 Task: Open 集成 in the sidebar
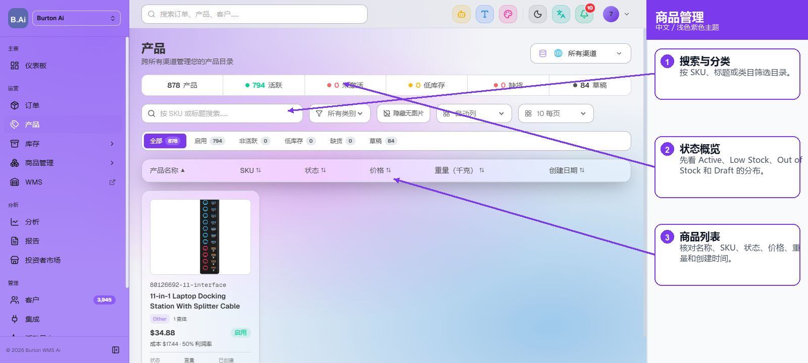coord(63,319)
